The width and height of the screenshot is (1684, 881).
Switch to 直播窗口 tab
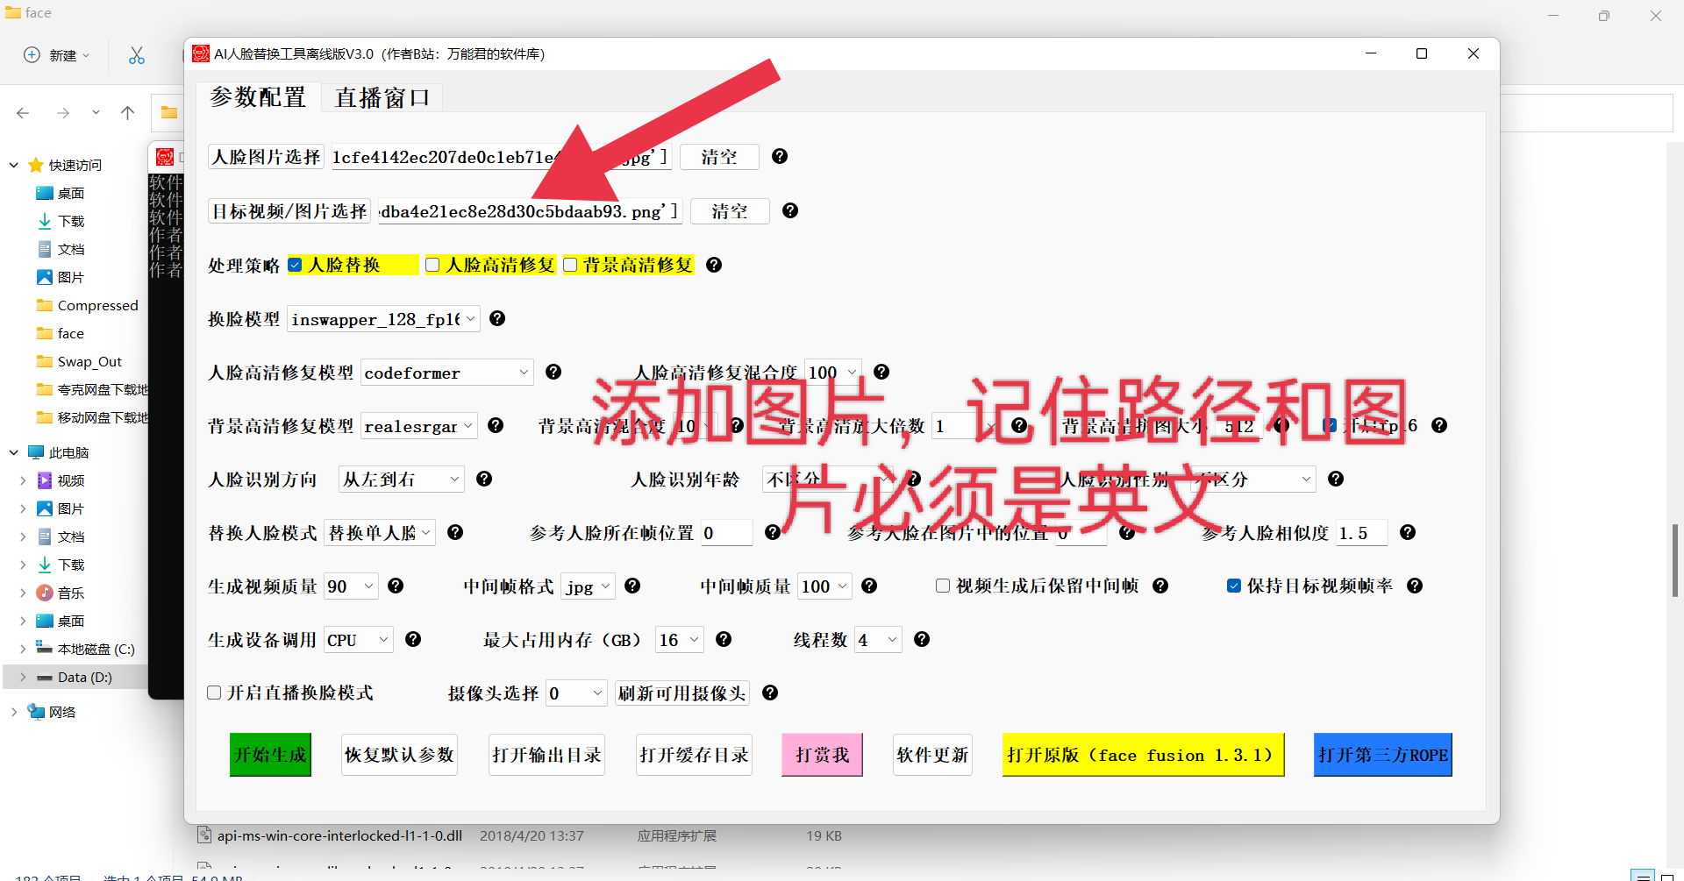pyautogui.click(x=382, y=97)
